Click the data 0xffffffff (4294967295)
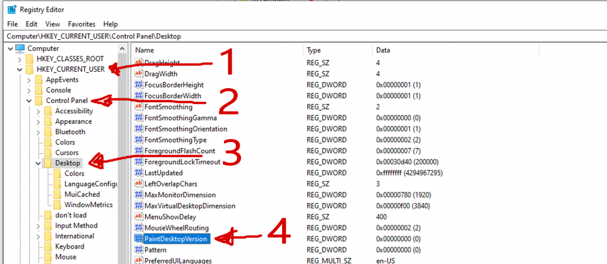 (409, 173)
